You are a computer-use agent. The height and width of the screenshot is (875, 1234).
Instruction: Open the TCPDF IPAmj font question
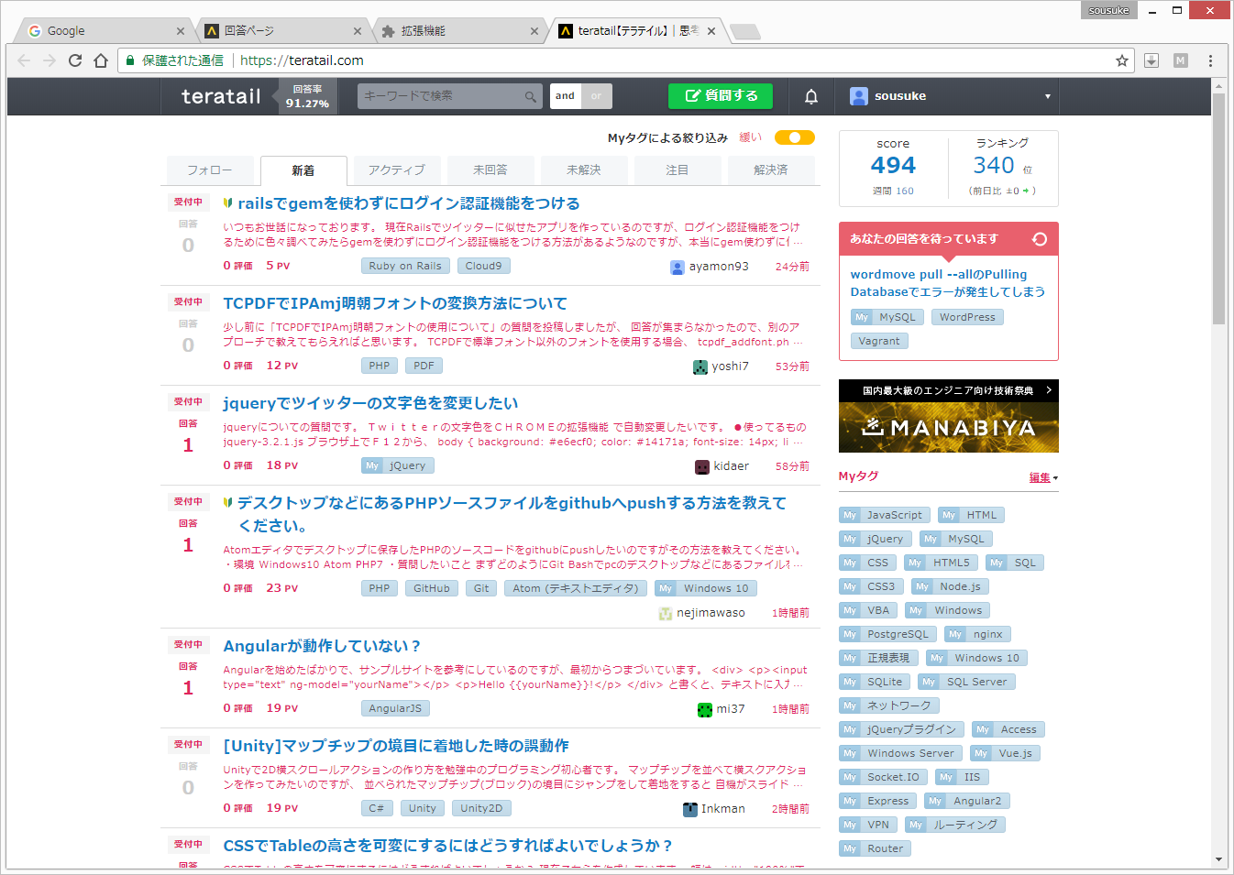tap(395, 303)
